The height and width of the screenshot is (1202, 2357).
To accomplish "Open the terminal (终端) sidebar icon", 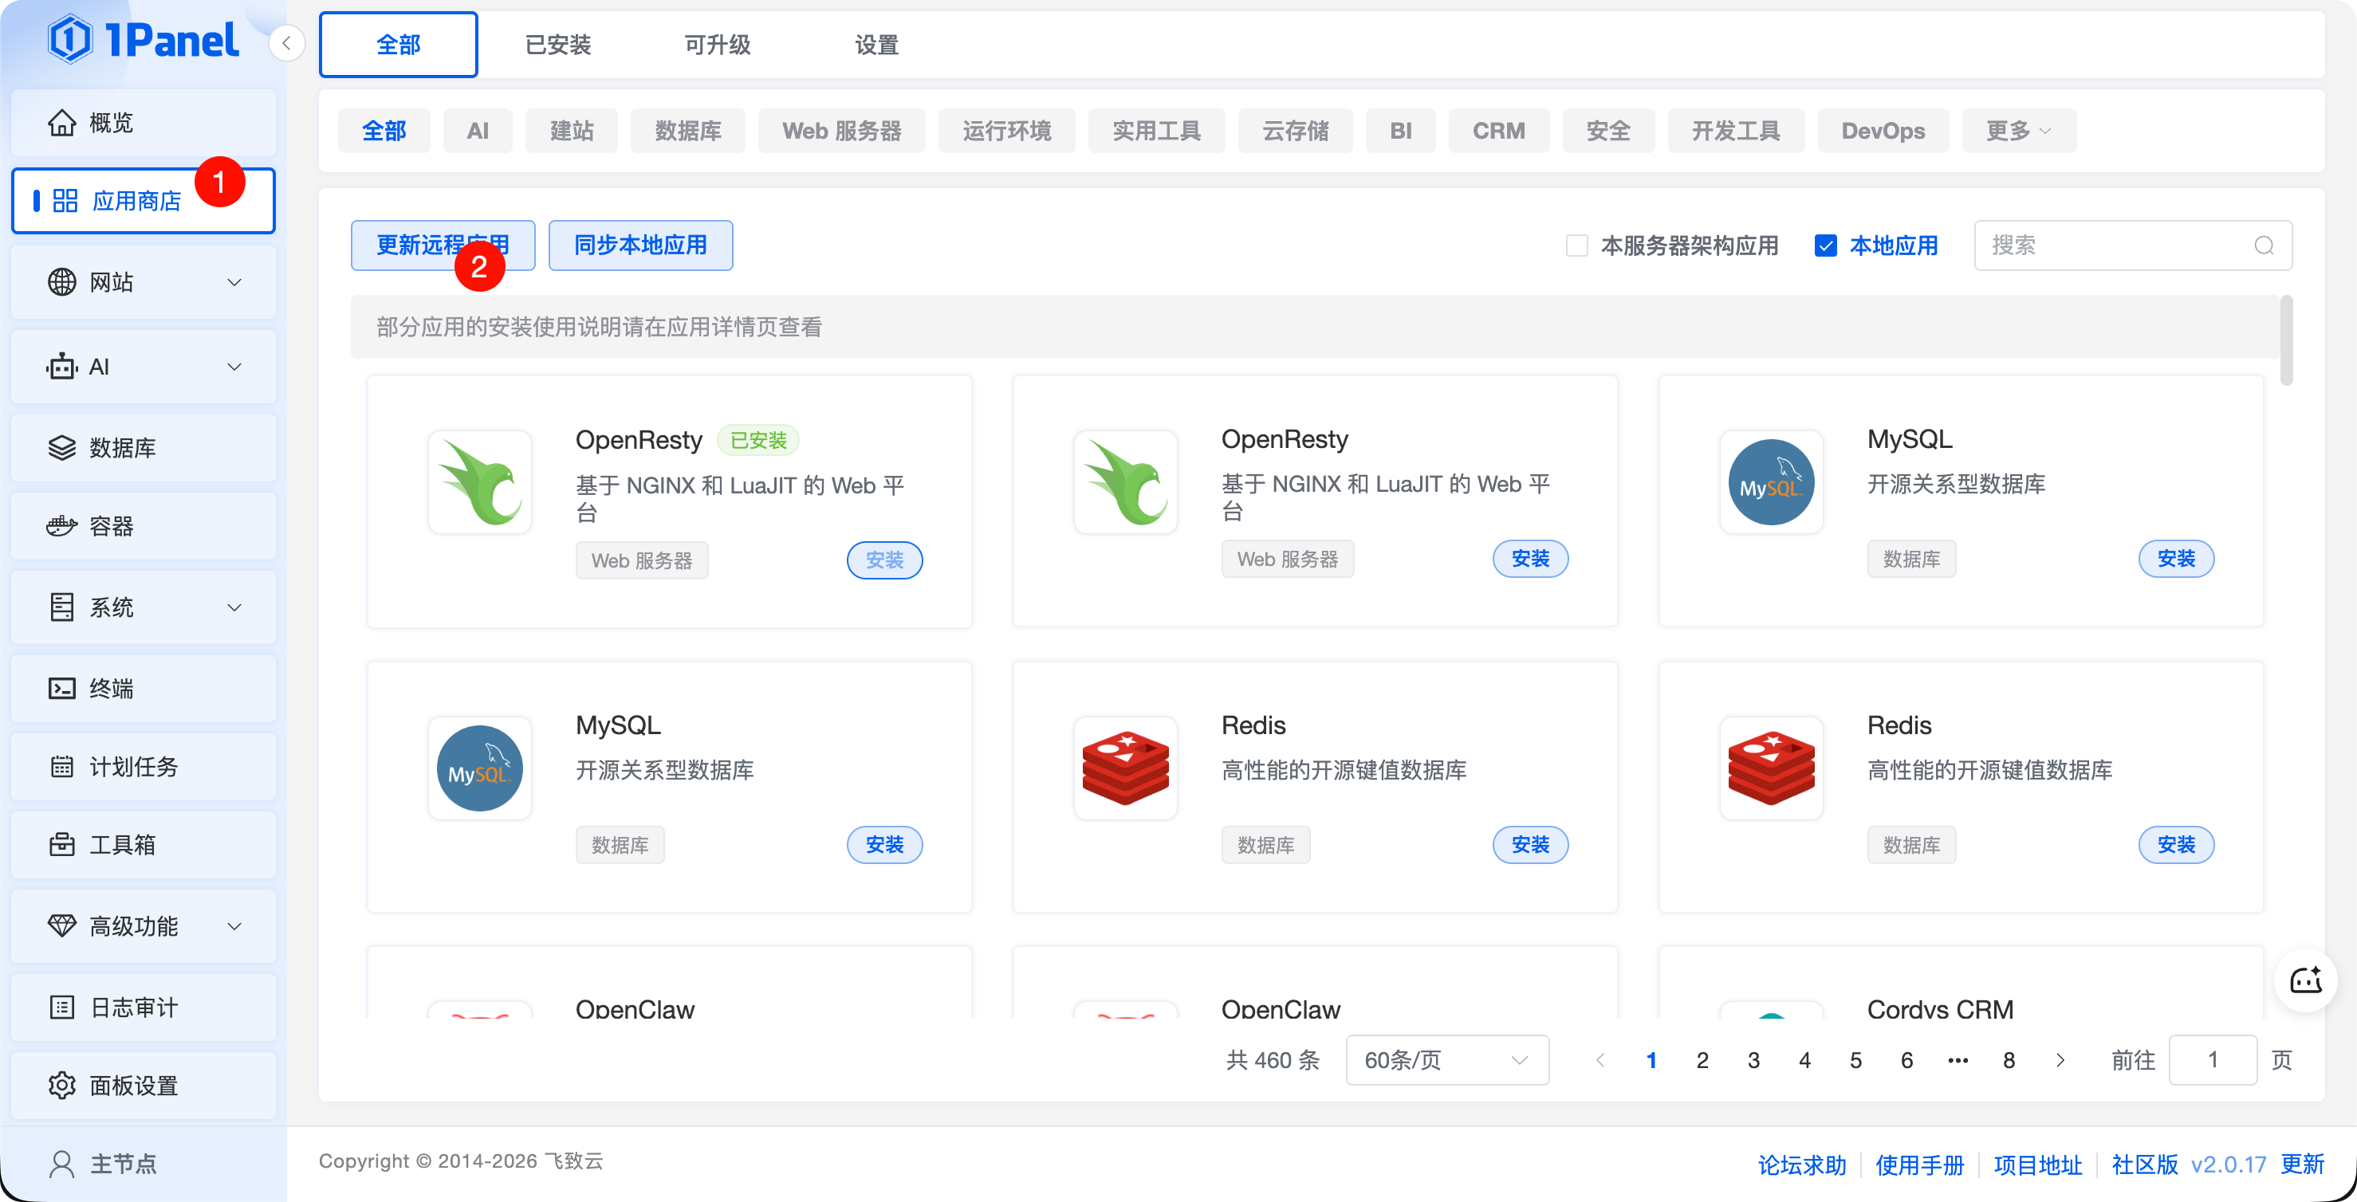I will pyautogui.click(x=61, y=688).
